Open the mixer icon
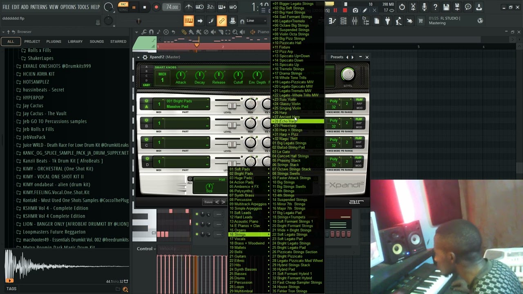Viewport: 523px width, 294px height. point(355,21)
